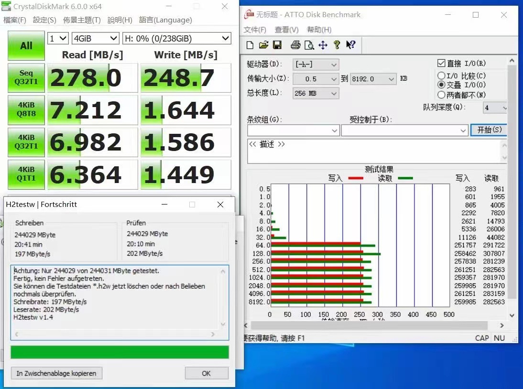Click the New file icon in ATTO toolbar
This screenshot has height=389, width=523.
click(250, 45)
